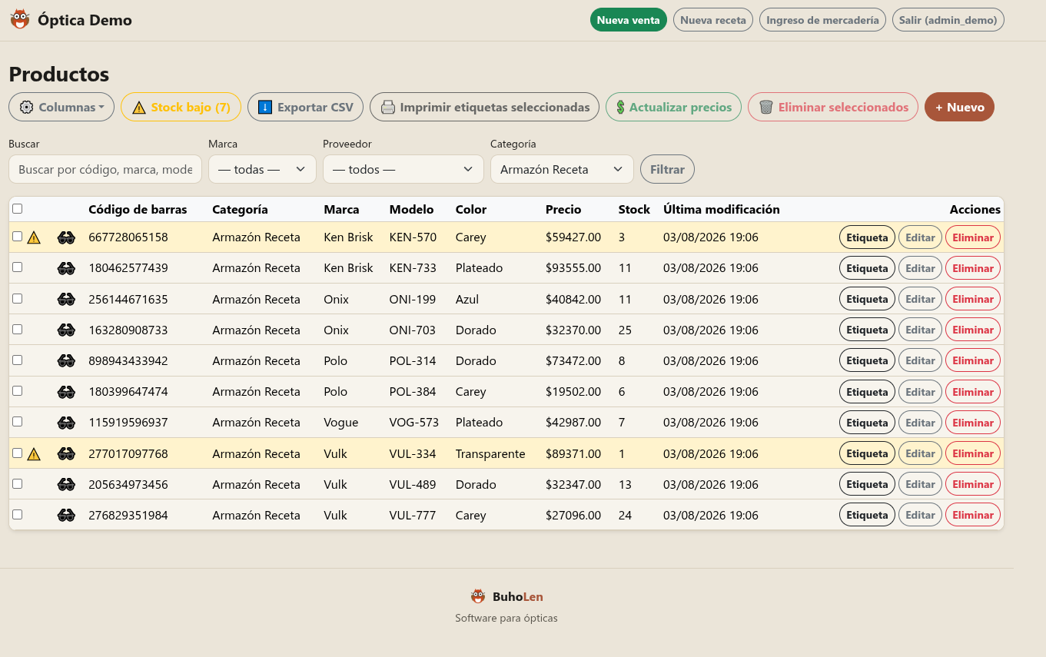The height and width of the screenshot is (657, 1046).
Task: Click the dollar icon on Actualizar precios
Action: 620,108
